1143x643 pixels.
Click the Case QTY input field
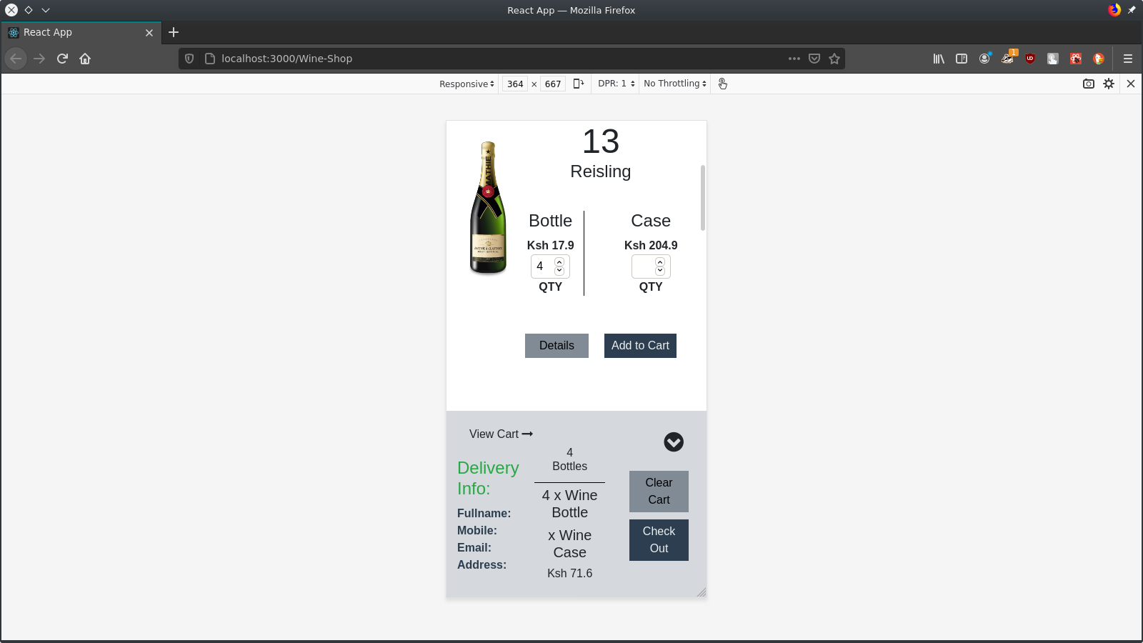[x=647, y=266]
